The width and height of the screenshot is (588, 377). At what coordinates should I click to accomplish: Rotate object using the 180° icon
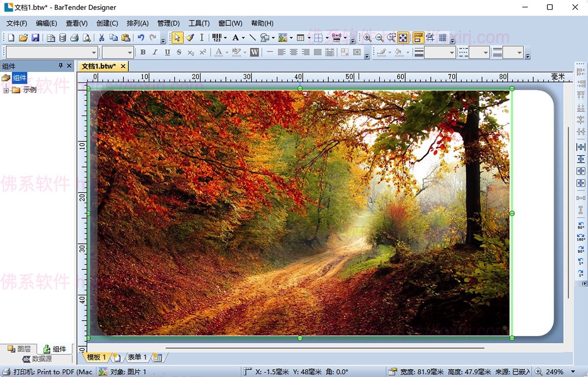581,237
